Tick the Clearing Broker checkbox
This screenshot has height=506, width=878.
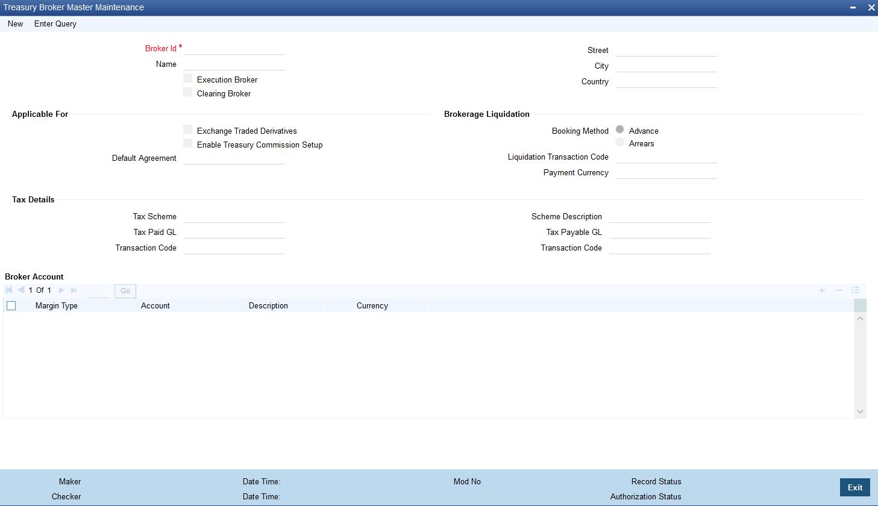pos(188,92)
